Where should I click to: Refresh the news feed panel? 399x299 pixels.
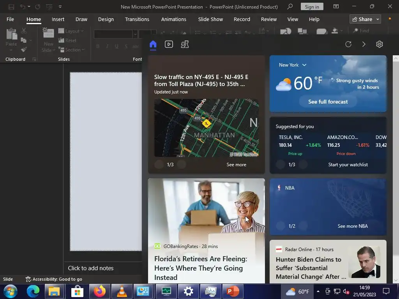(348, 44)
